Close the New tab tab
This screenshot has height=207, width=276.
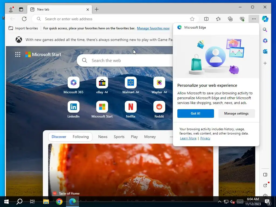(x=88, y=9)
